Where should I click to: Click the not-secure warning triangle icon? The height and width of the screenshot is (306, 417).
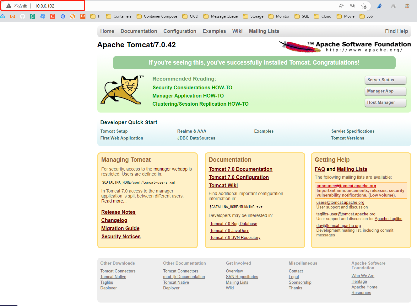coord(9,6)
